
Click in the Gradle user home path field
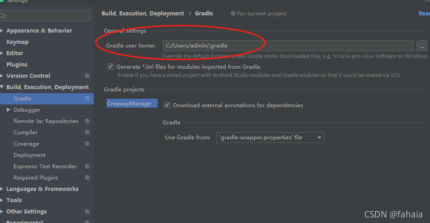pos(288,46)
